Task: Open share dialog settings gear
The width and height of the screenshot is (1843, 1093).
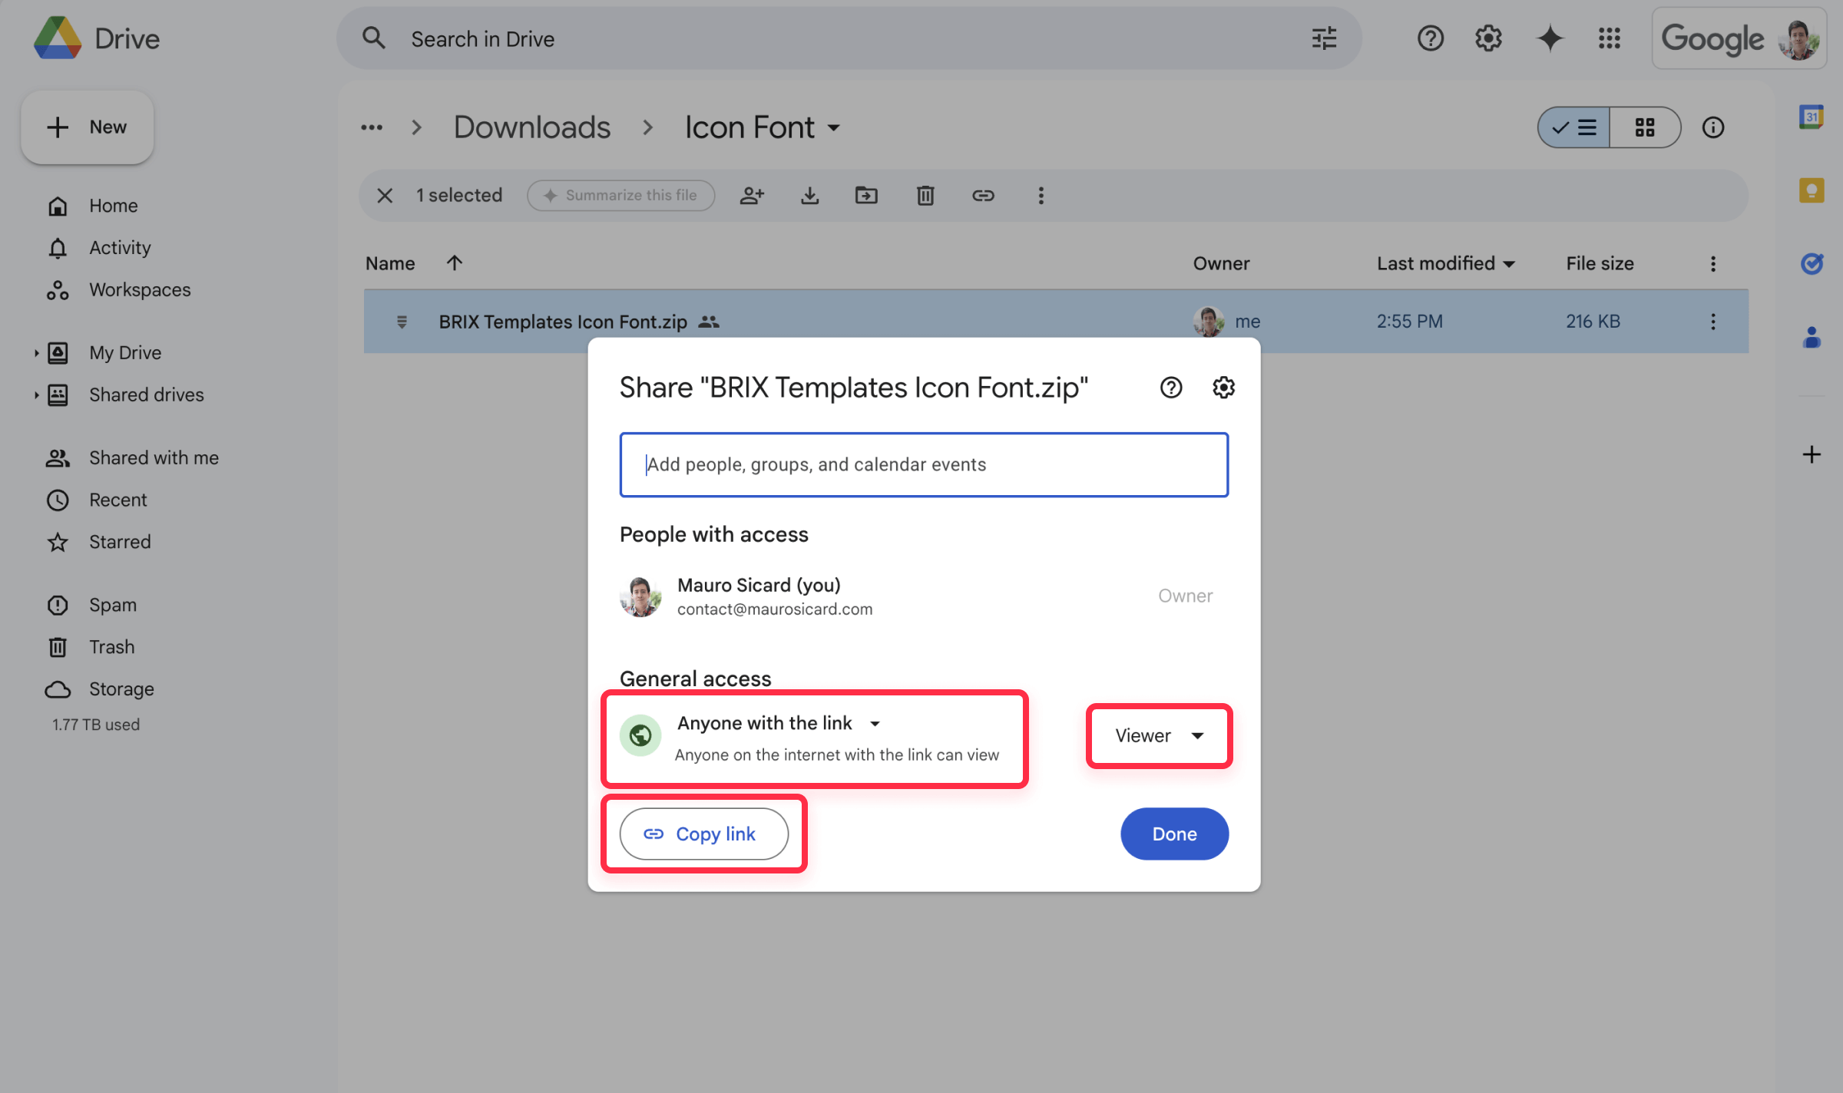Action: 1223,388
